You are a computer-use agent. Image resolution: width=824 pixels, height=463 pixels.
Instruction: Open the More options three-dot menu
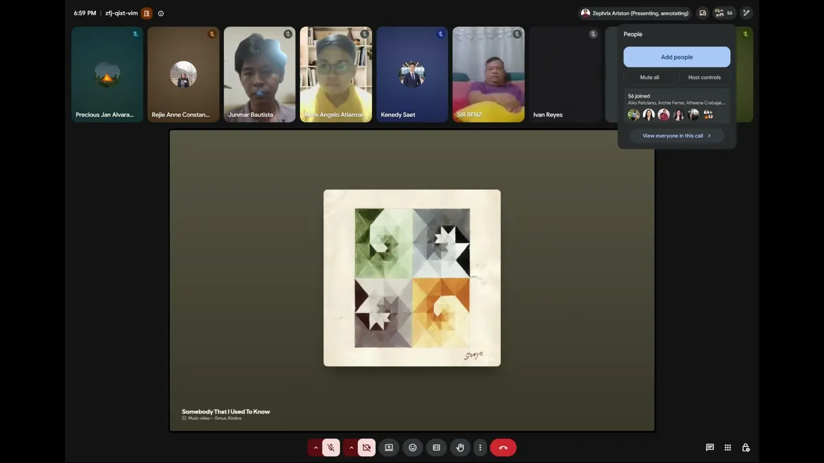pos(480,448)
